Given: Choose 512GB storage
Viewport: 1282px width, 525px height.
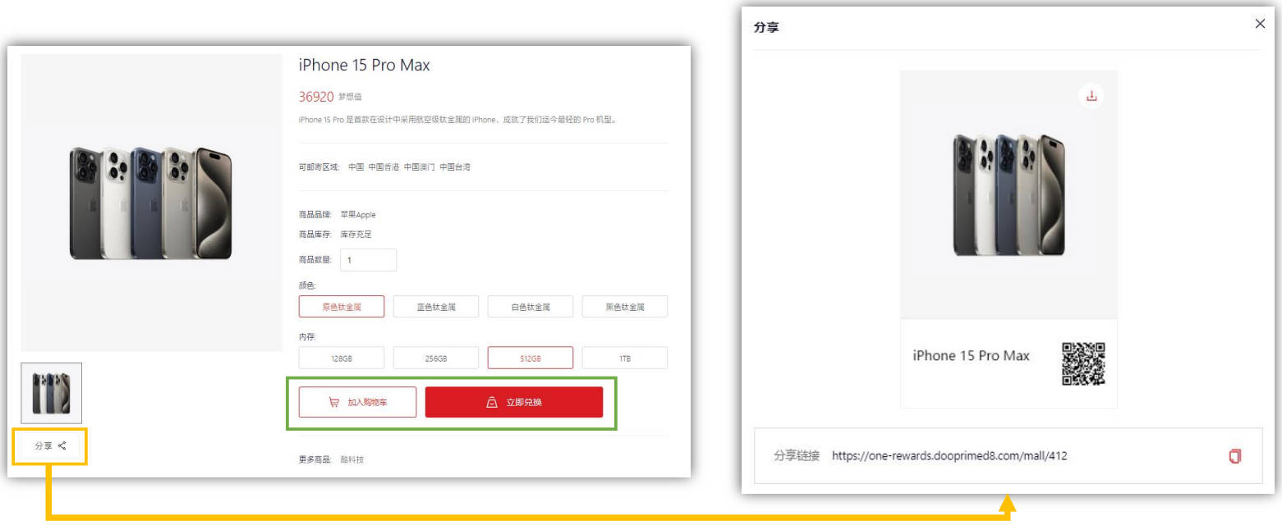Looking at the screenshot, I should (531, 358).
